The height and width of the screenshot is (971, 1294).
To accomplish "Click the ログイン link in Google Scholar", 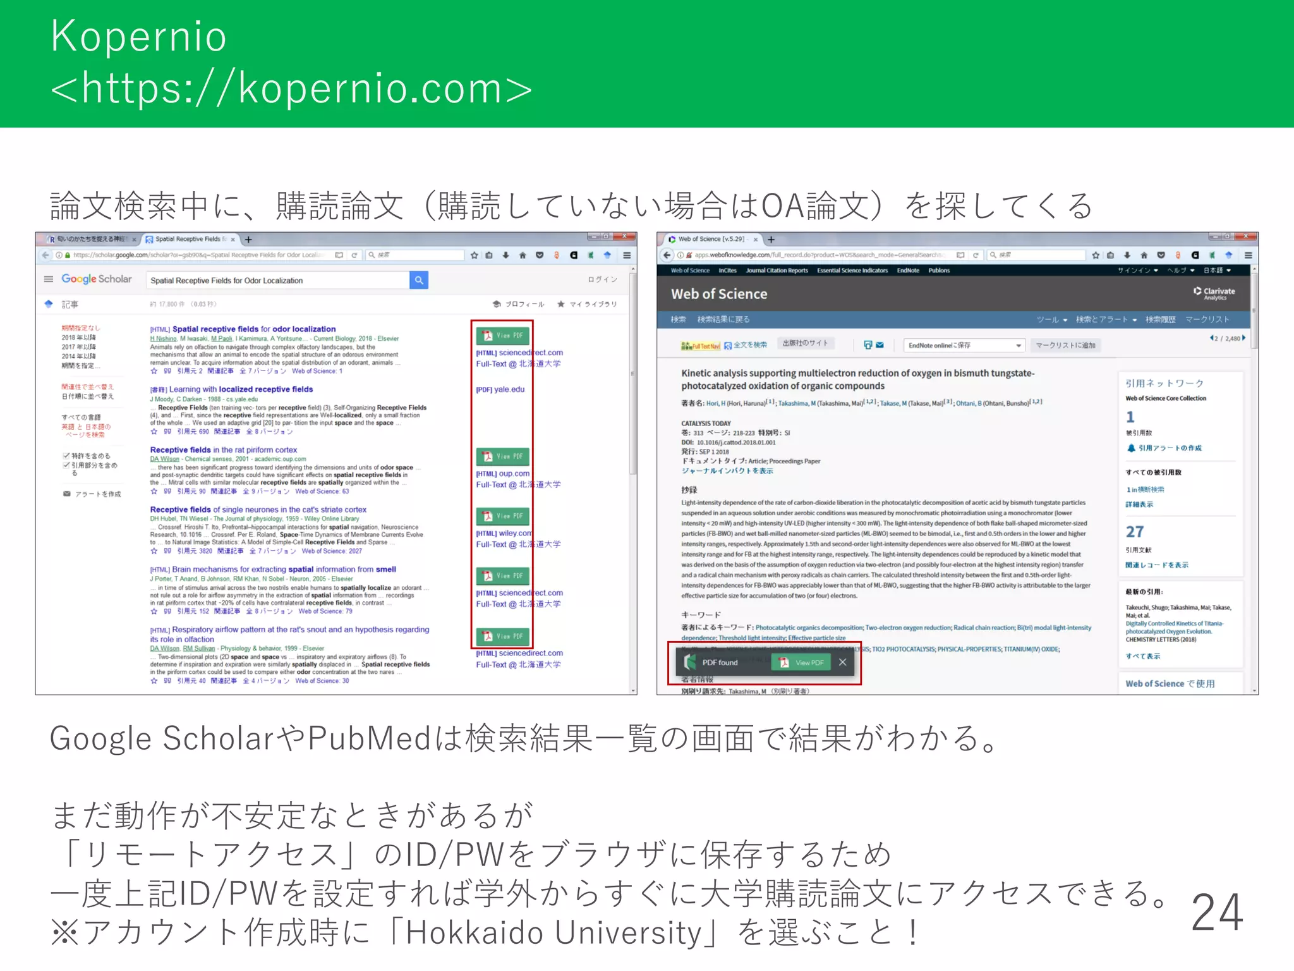I will tap(602, 279).
